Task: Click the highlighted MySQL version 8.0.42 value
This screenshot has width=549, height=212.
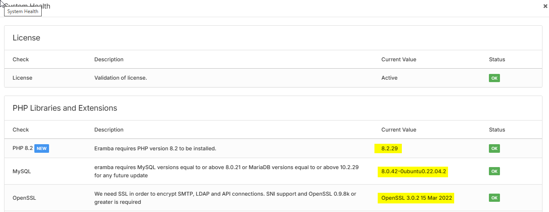Action: pyautogui.click(x=413, y=172)
